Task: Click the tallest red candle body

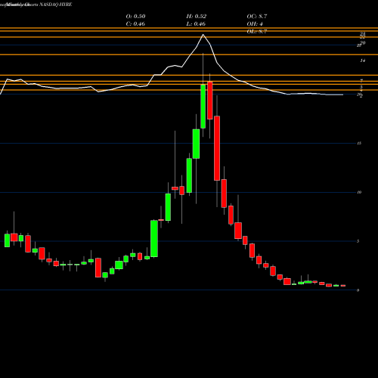Action: coord(217,148)
